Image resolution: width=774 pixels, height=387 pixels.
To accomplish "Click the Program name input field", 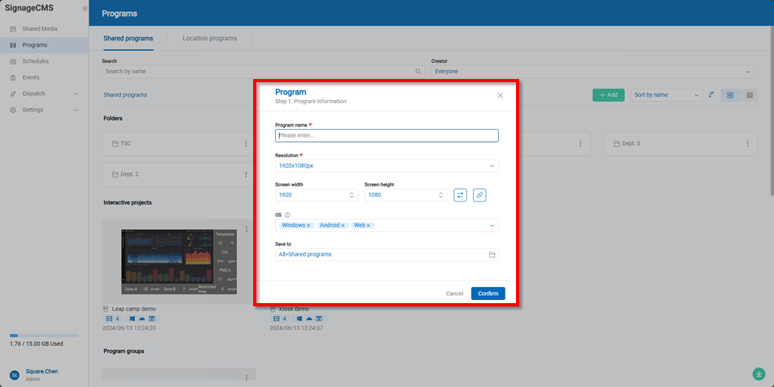I will click(x=387, y=136).
